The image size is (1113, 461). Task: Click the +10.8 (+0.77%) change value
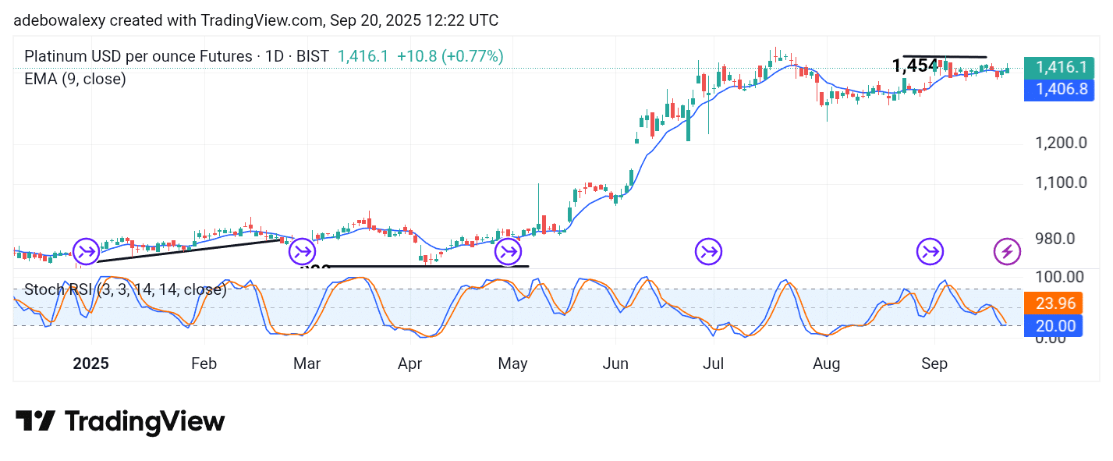[x=450, y=56]
